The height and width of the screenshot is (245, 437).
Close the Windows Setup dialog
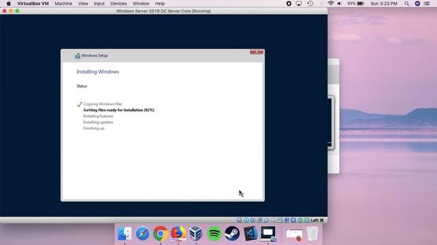(x=257, y=52)
